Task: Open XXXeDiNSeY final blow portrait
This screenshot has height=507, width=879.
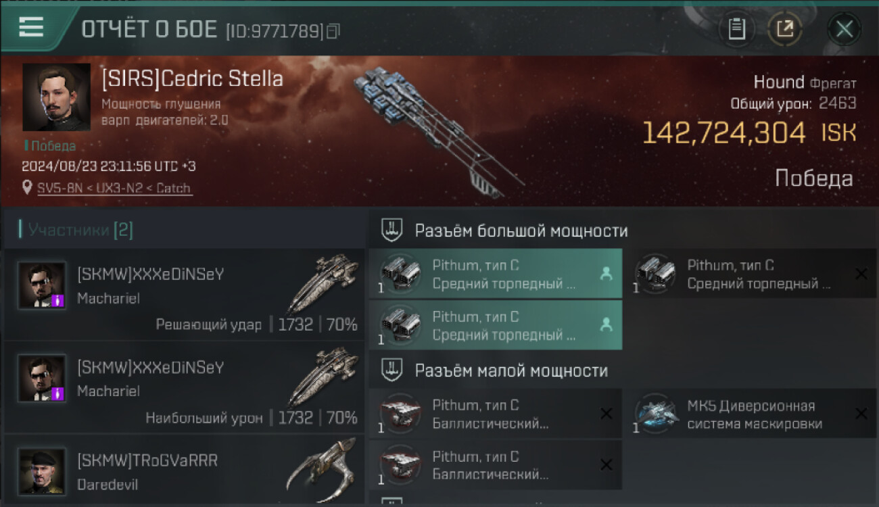Action: pyautogui.click(x=42, y=285)
